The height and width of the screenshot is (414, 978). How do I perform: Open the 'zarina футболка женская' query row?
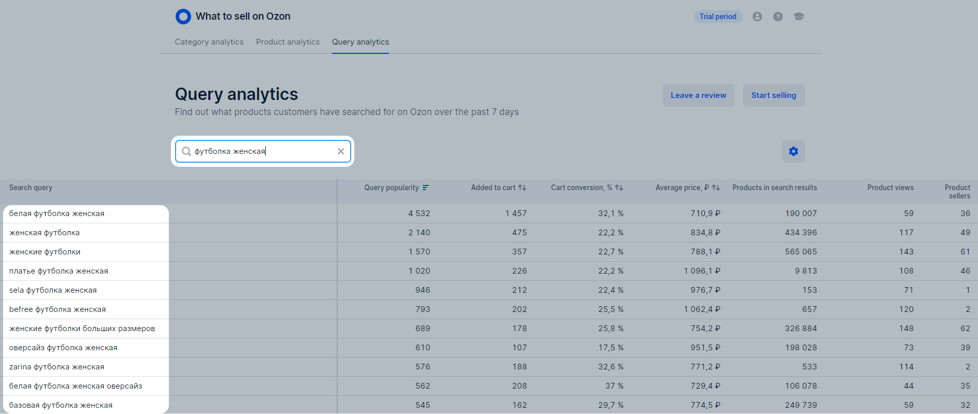(x=56, y=367)
